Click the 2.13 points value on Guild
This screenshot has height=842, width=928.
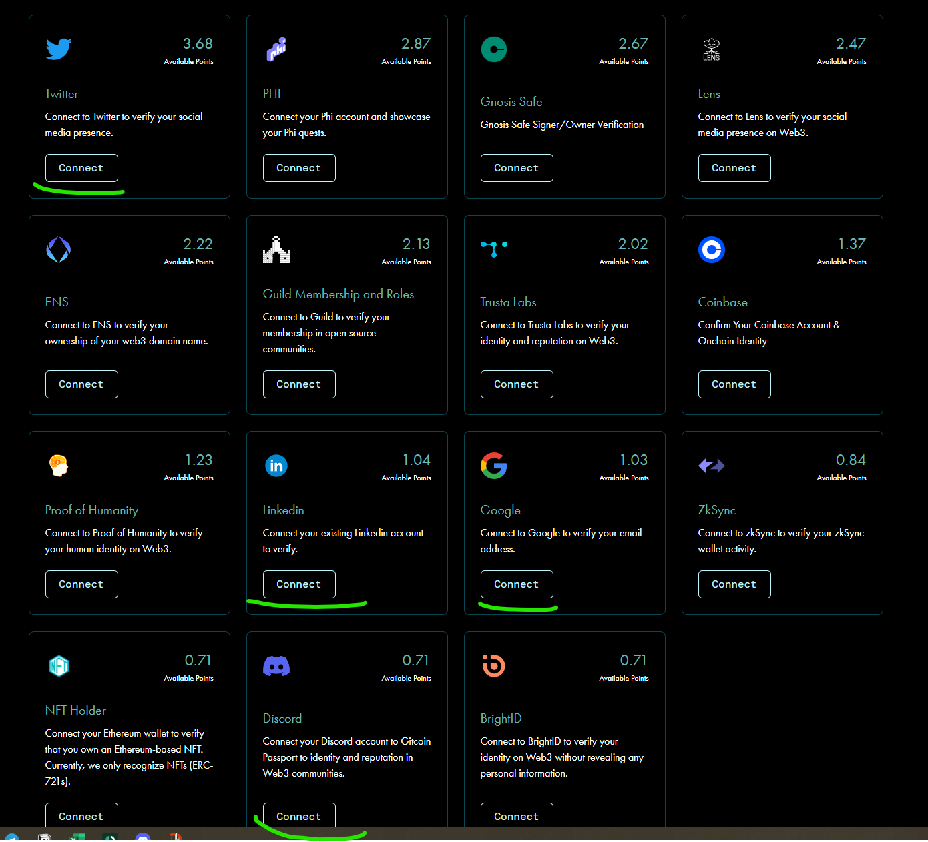[417, 244]
